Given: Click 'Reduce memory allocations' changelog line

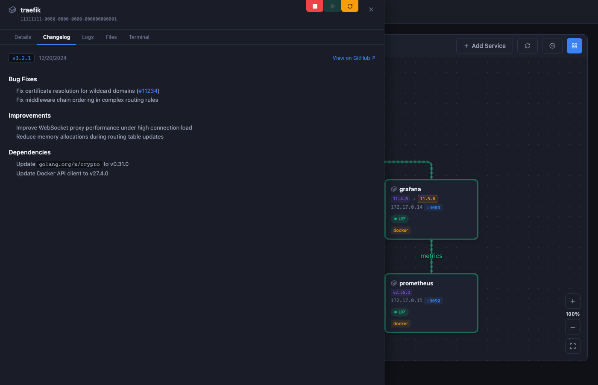Looking at the screenshot, I should (x=90, y=137).
